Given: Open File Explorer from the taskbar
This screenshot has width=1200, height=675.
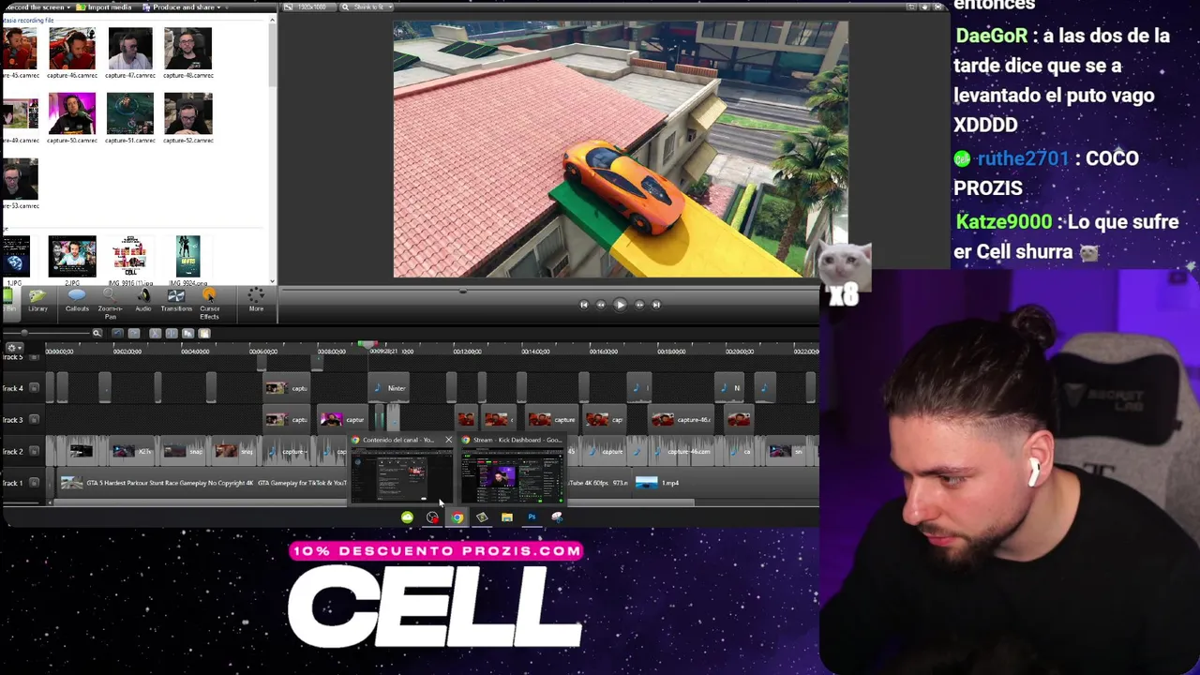Looking at the screenshot, I should coord(506,517).
